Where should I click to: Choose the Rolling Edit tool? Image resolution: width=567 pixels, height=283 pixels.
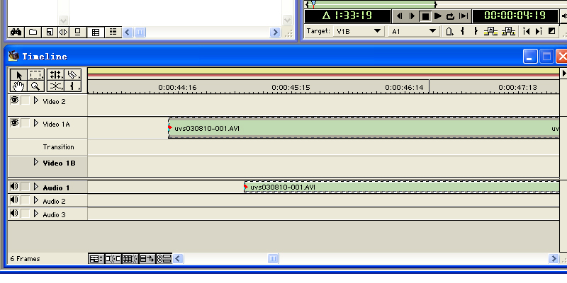[55, 75]
